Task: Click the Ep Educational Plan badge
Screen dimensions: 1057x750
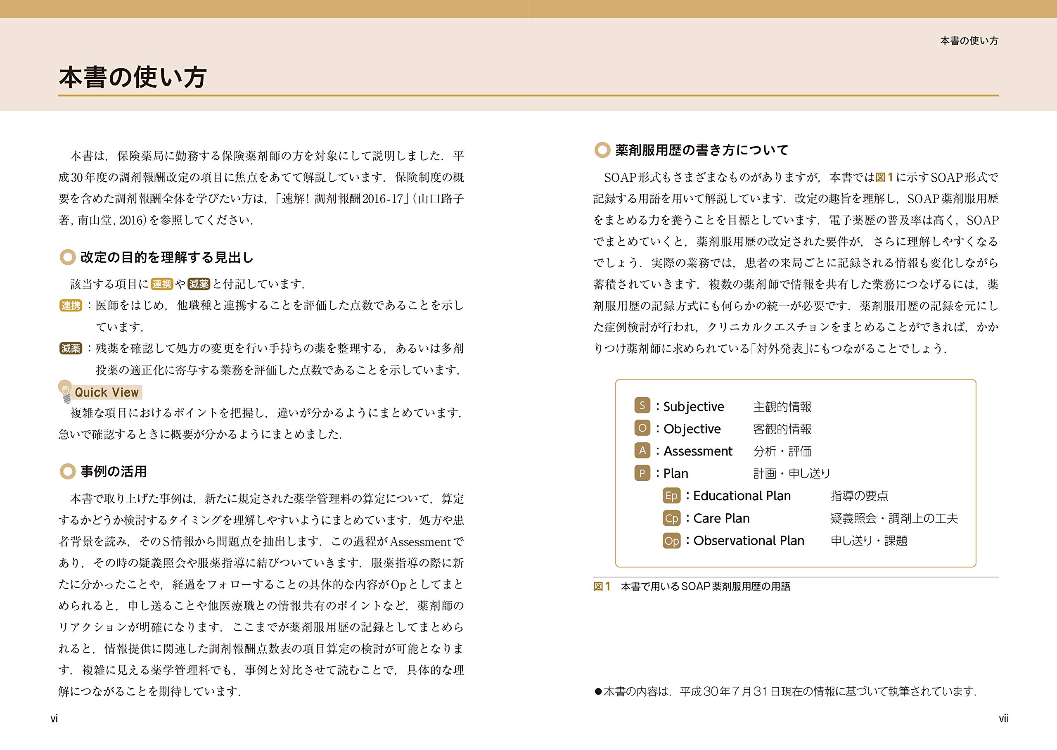Action: pos(672,496)
